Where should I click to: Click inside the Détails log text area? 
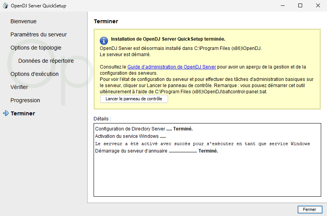(207, 174)
